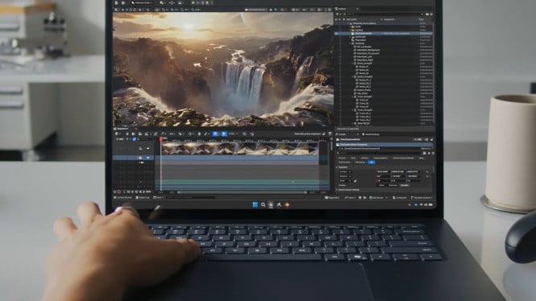Open the Outliner filter icon
The image size is (536, 301).
point(339,14)
